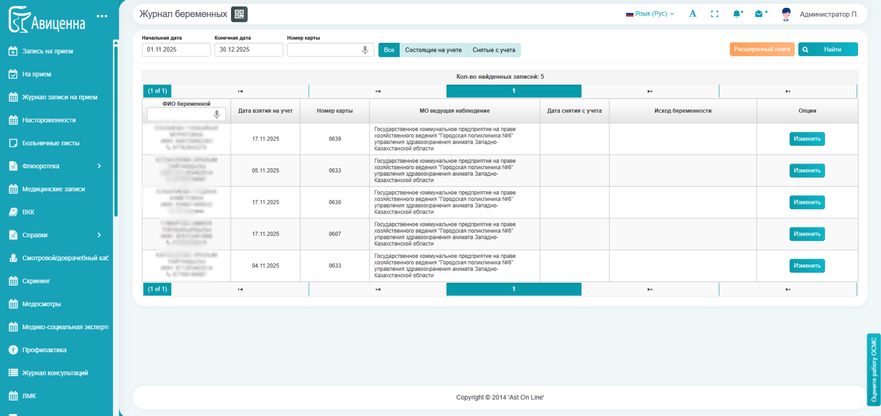
Task: Click the sidebar vertical scrollbar
Action: click(x=116, y=129)
